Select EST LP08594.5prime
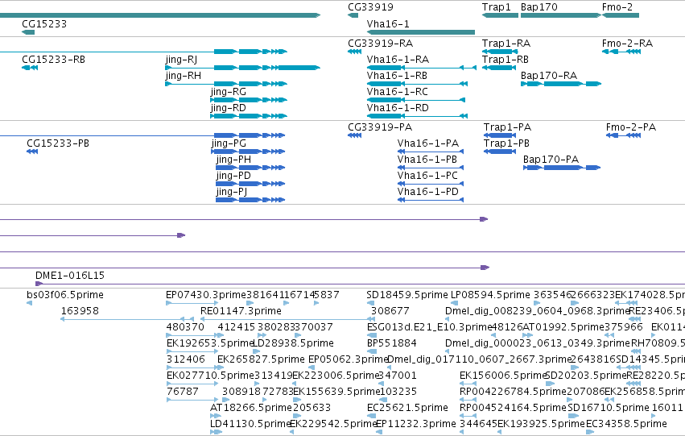Image resolution: width=685 pixels, height=436 pixels. pos(454,303)
